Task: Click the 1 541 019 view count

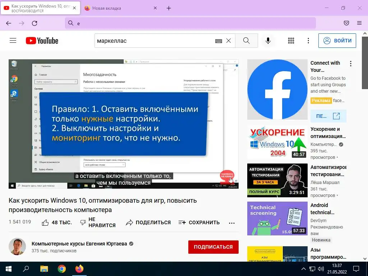Action: coord(20,222)
